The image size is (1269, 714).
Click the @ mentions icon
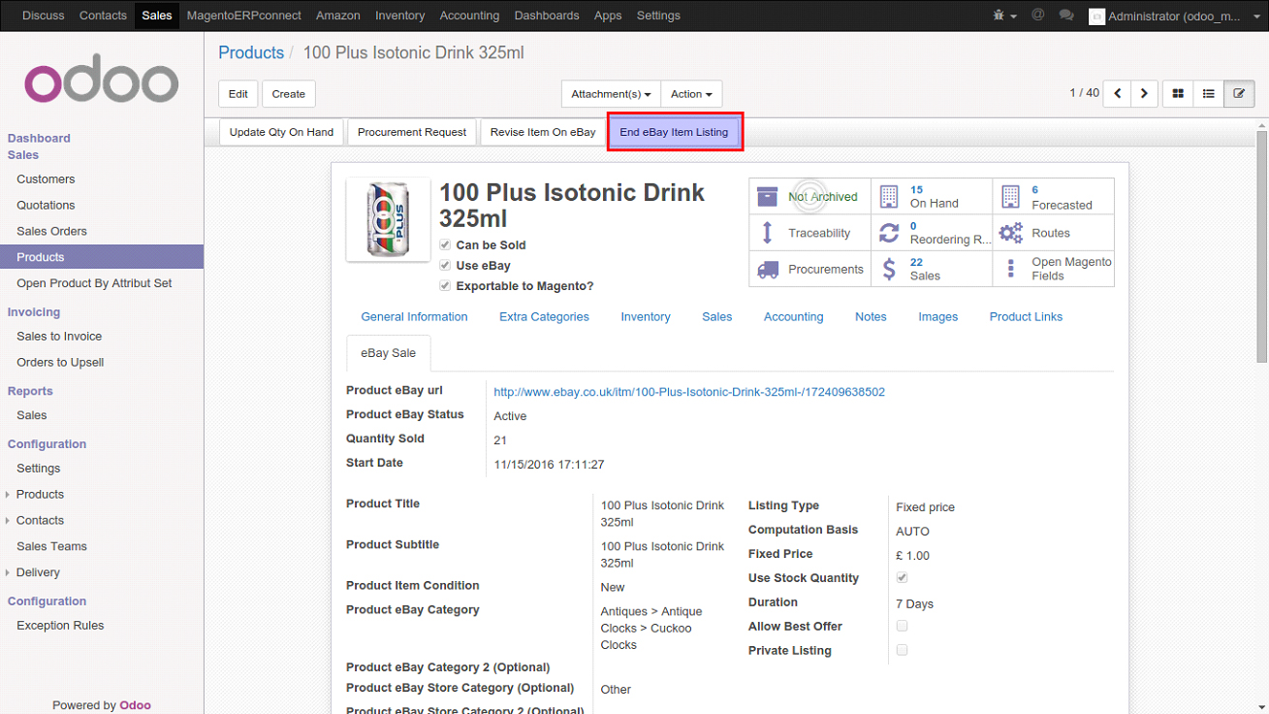click(1037, 16)
